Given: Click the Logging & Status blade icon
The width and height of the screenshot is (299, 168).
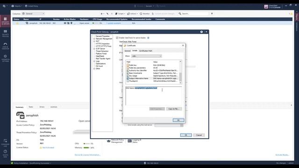Looking at the screenshot, I should (x=130, y=141).
